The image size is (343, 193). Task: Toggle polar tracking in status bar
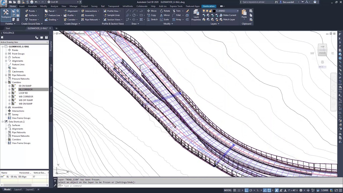251,190
